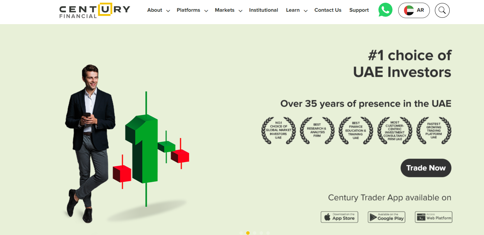Open the Platforms dropdown
This screenshot has height=235, width=484.
pos(188,10)
